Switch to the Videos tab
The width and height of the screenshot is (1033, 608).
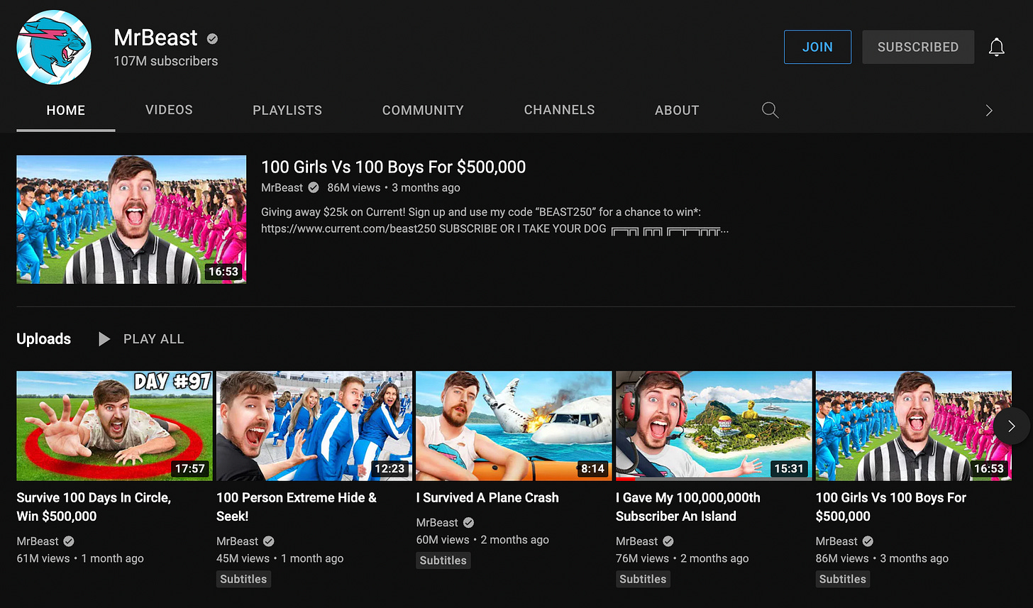tap(169, 110)
